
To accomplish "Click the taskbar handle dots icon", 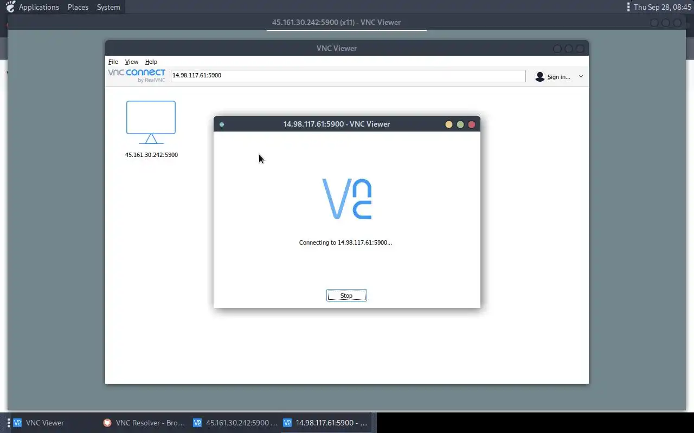I will point(8,423).
